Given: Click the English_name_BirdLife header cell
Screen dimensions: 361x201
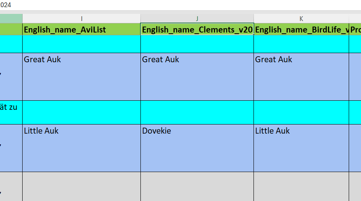Looking at the screenshot, I should [301, 30].
